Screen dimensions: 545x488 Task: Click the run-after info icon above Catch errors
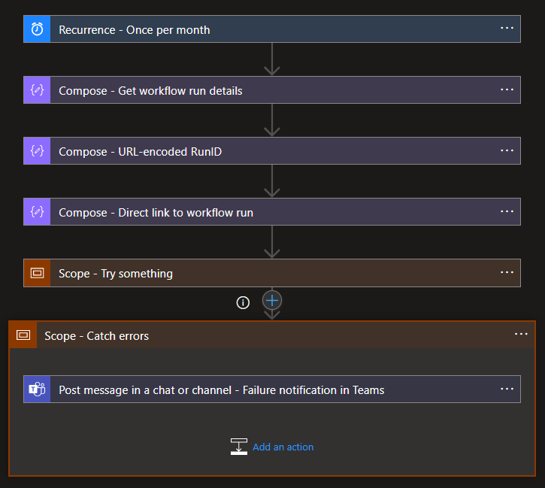tap(243, 302)
